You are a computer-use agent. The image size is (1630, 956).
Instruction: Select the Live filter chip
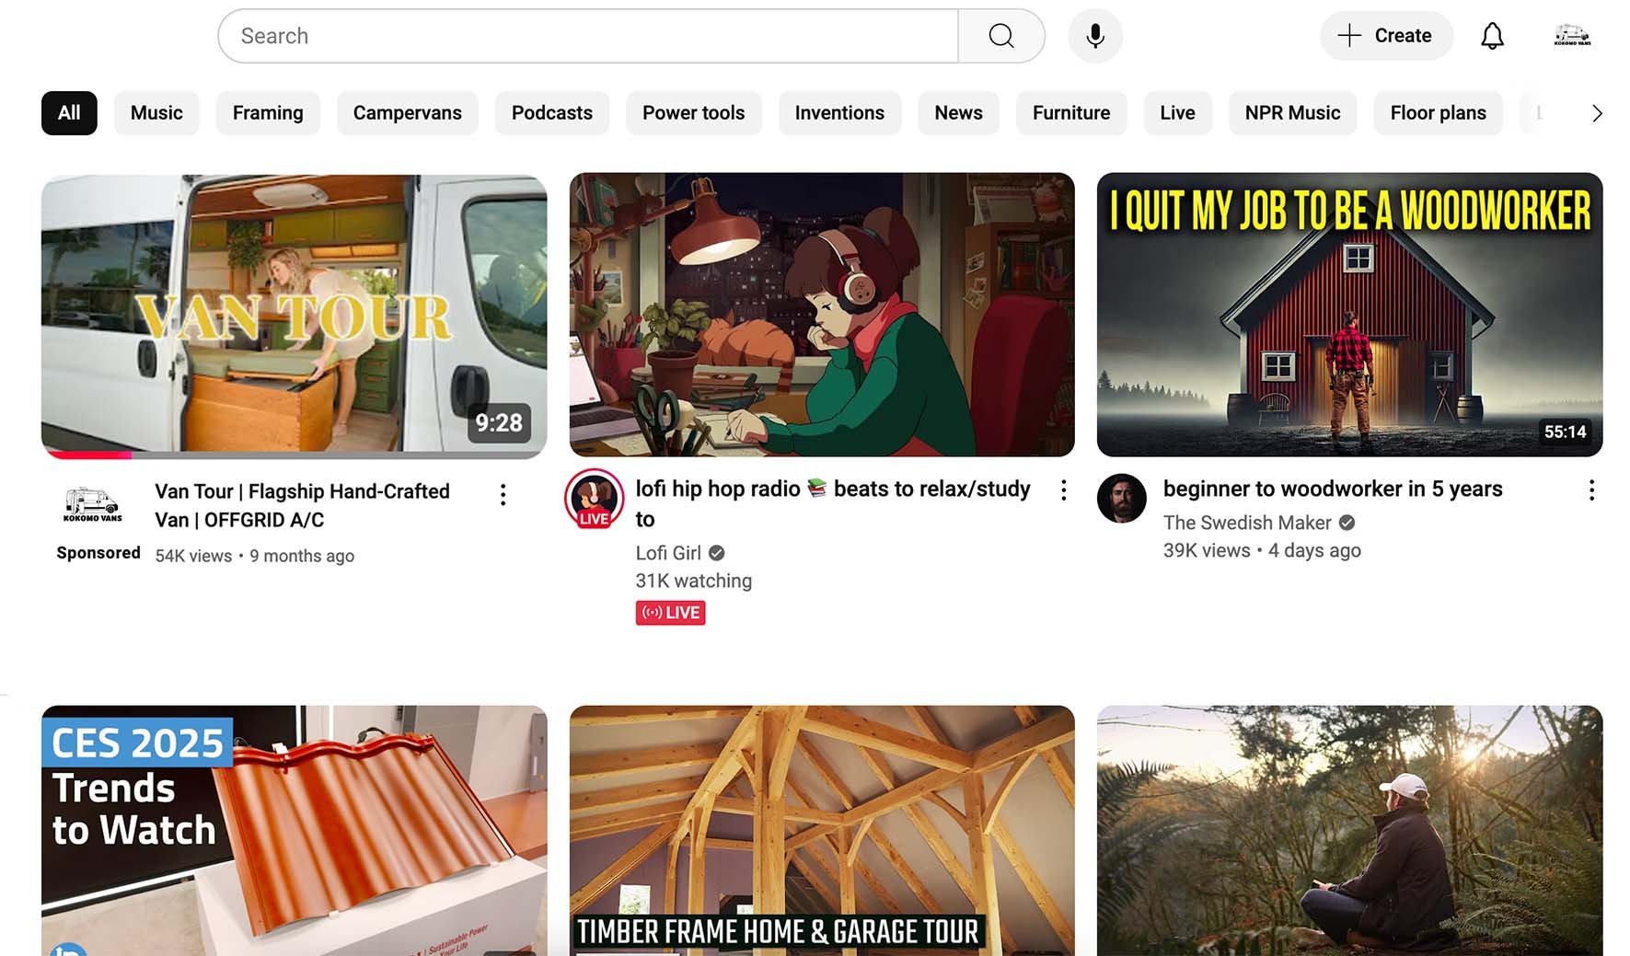1177,113
